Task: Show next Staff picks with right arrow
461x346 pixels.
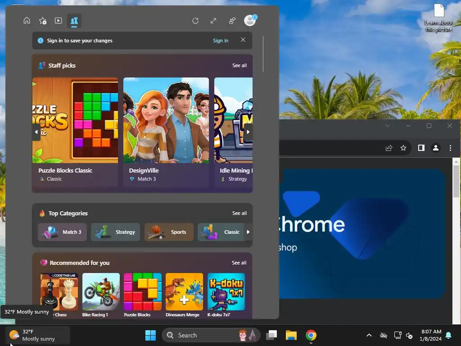Action: tap(248, 132)
